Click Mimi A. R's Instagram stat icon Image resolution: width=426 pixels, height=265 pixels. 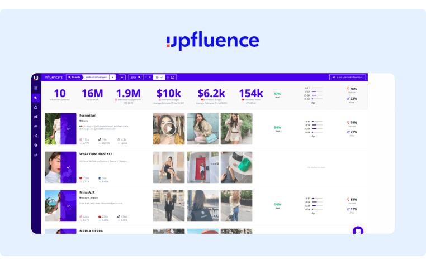click(x=81, y=216)
